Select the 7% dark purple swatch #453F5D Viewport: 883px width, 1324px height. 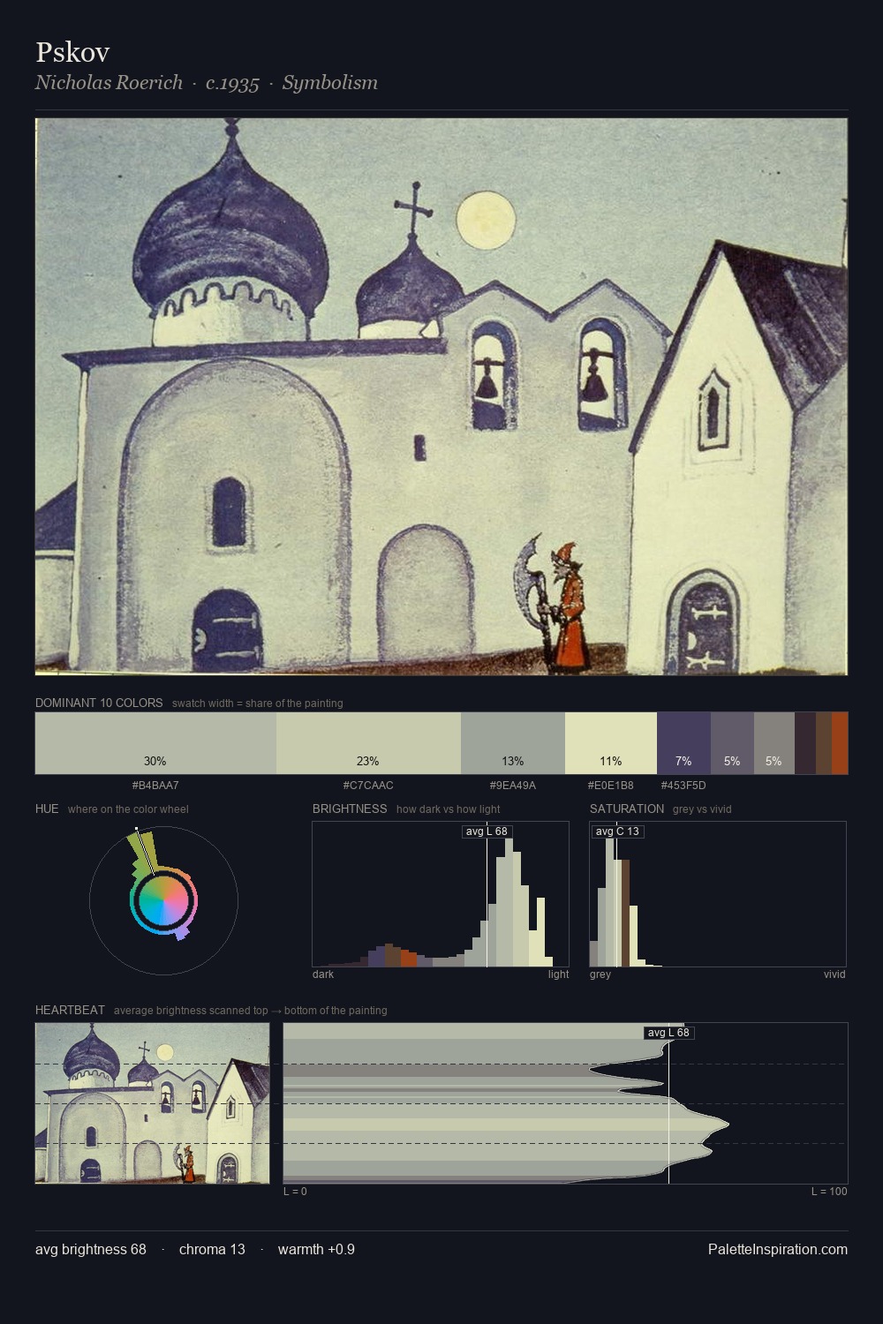coord(683,743)
